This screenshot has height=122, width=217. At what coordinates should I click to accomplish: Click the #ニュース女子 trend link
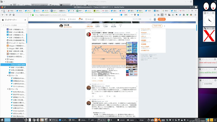[145, 47]
